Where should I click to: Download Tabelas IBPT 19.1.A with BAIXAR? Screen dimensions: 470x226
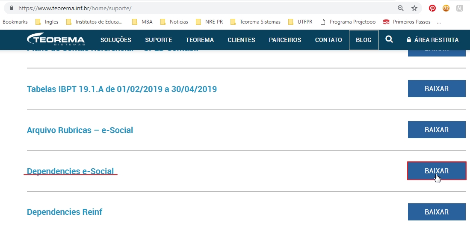coord(437,89)
